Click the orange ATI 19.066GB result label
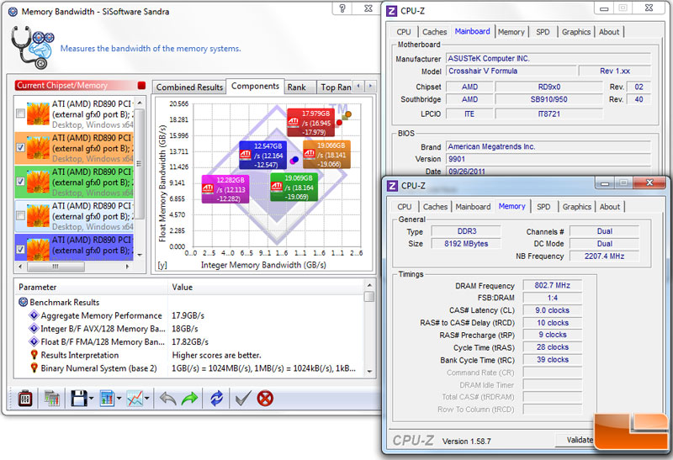The width and height of the screenshot is (673, 460). pos(326,155)
